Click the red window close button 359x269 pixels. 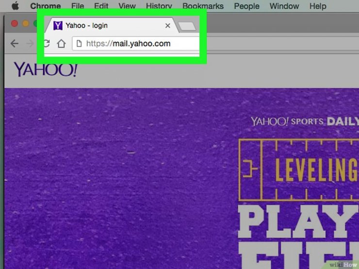pyautogui.click(x=15, y=23)
